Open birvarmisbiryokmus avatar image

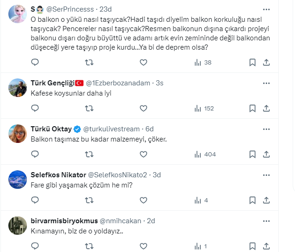pos(18,226)
